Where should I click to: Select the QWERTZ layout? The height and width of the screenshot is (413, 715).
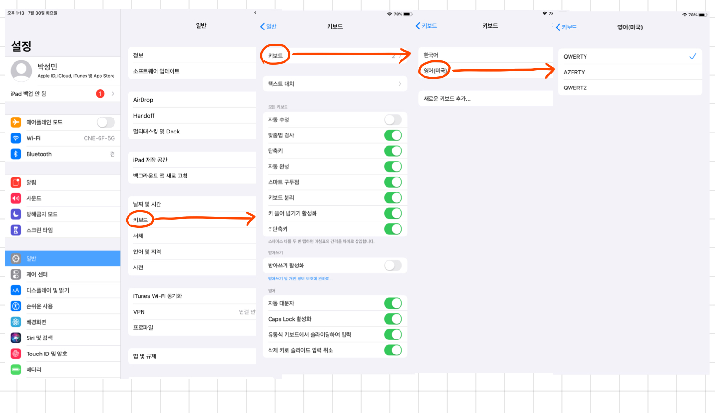click(630, 88)
